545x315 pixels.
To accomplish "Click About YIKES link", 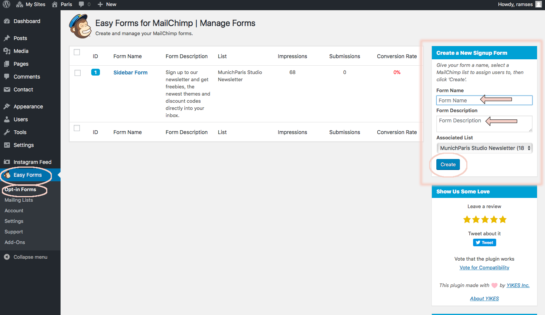I will pyautogui.click(x=484, y=298).
